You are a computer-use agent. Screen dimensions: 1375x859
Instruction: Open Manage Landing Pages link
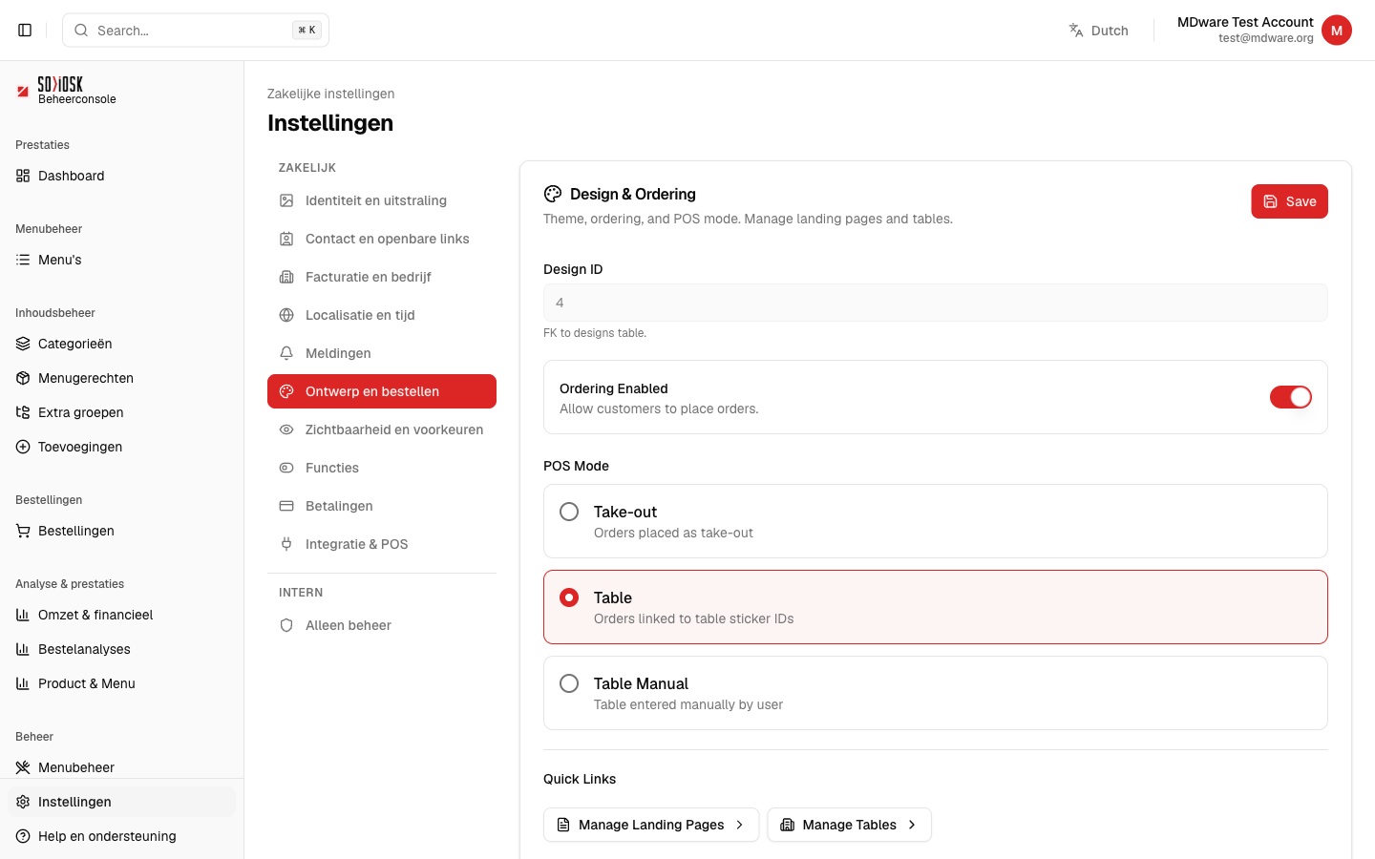(x=651, y=825)
